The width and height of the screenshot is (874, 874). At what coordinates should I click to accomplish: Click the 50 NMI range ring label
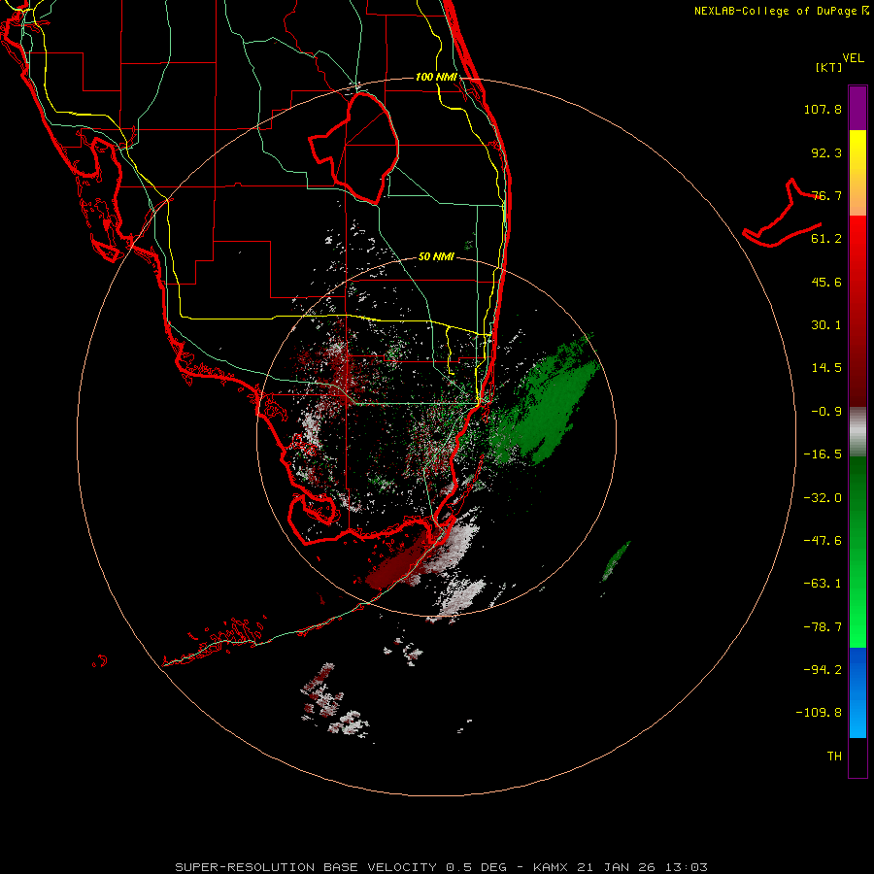coord(436,257)
